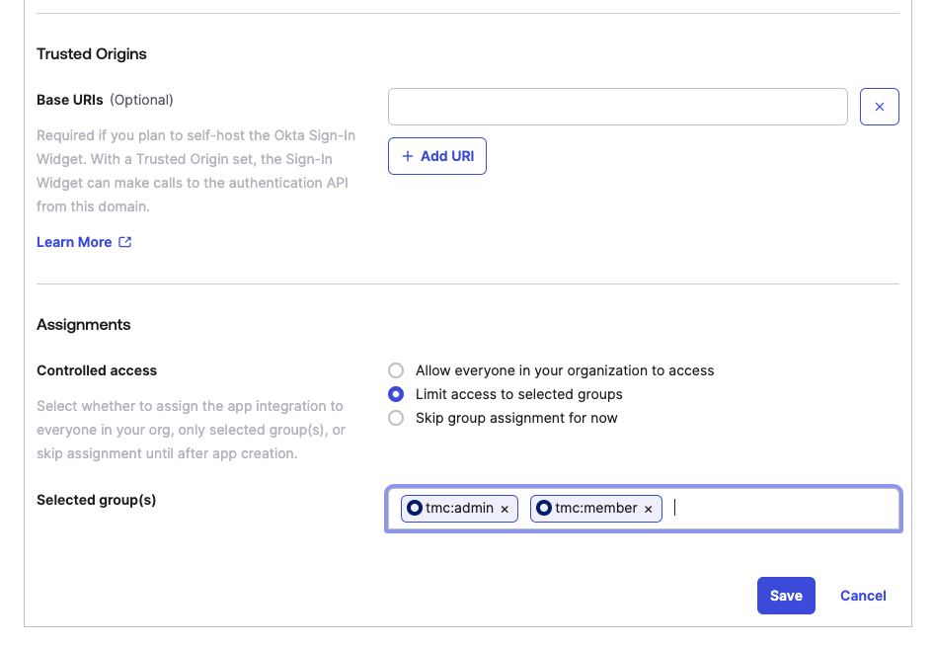Click inside the Base URIs text field

(x=618, y=107)
